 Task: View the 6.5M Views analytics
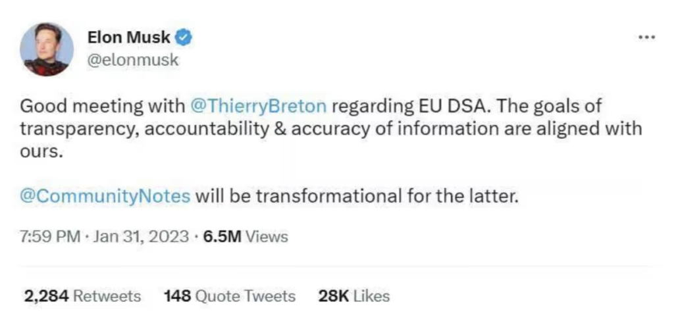point(246,236)
